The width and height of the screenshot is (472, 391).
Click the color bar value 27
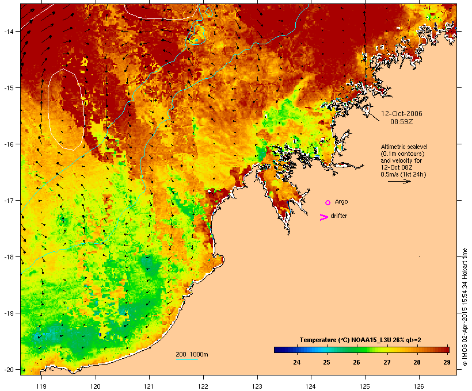(x=387, y=362)
